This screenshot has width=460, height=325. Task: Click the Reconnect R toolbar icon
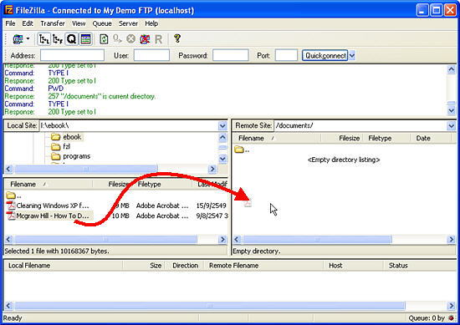pyautogui.click(x=158, y=39)
